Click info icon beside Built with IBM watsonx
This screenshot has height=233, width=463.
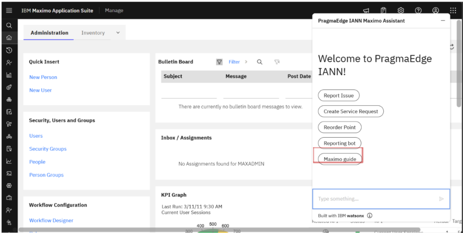point(370,215)
